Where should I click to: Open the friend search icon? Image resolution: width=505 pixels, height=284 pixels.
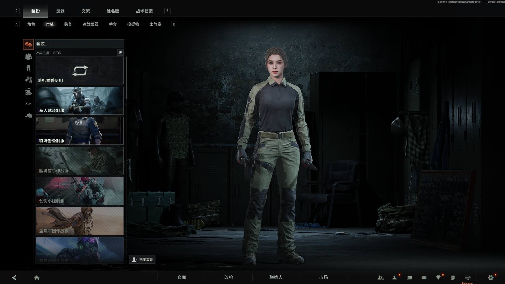tap(380, 277)
